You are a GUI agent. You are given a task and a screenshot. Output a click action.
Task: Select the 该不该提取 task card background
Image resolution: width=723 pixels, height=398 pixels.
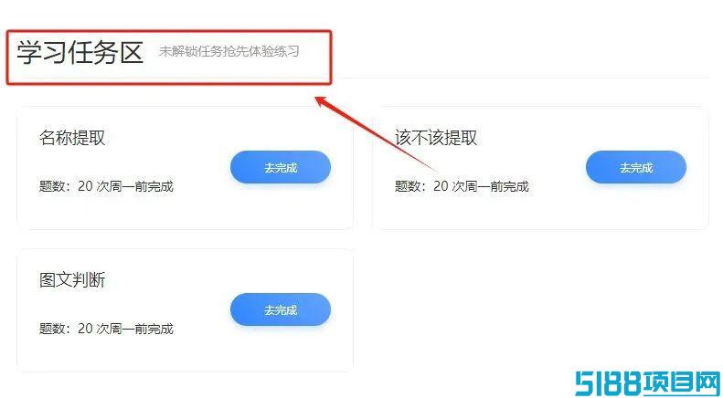click(540, 168)
